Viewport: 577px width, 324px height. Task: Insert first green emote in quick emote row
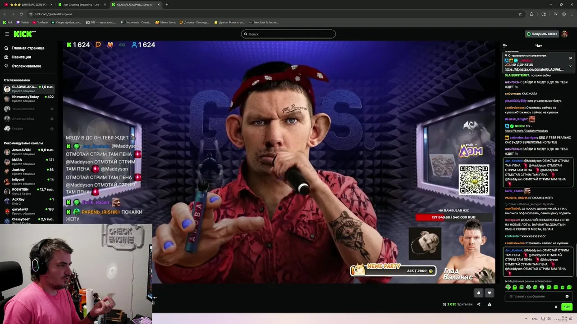pos(508,287)
